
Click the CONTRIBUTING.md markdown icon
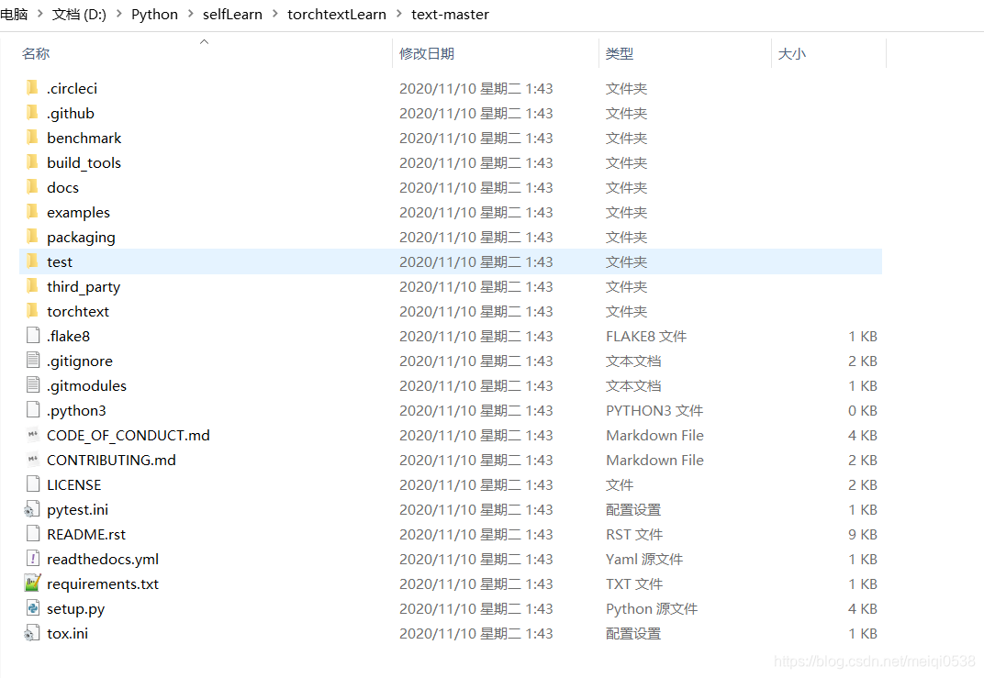coord(33,459)
